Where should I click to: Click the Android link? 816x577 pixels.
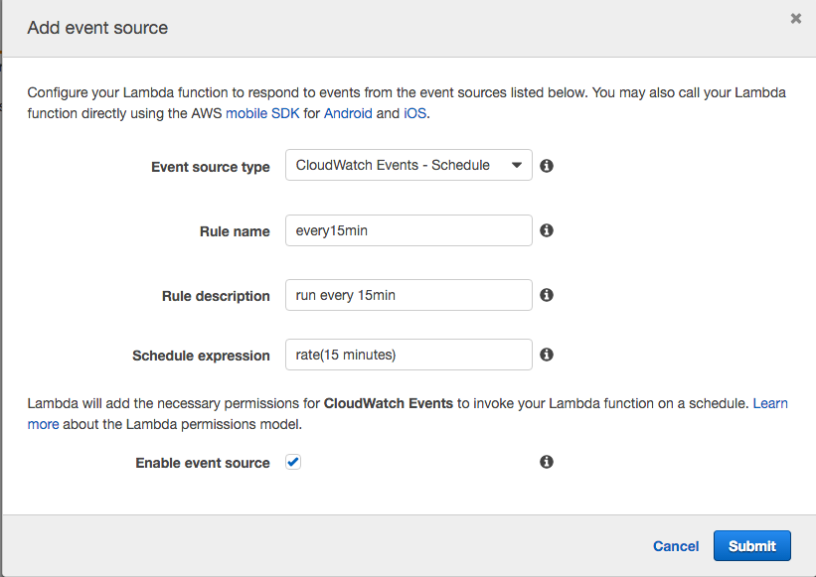(x=348, y=113)
